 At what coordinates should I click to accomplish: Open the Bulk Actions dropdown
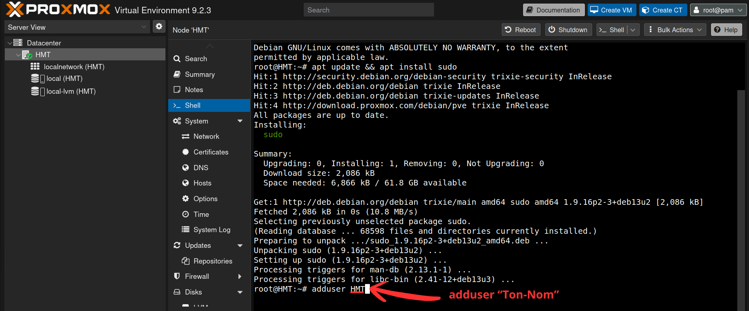[x=675, y=30]
